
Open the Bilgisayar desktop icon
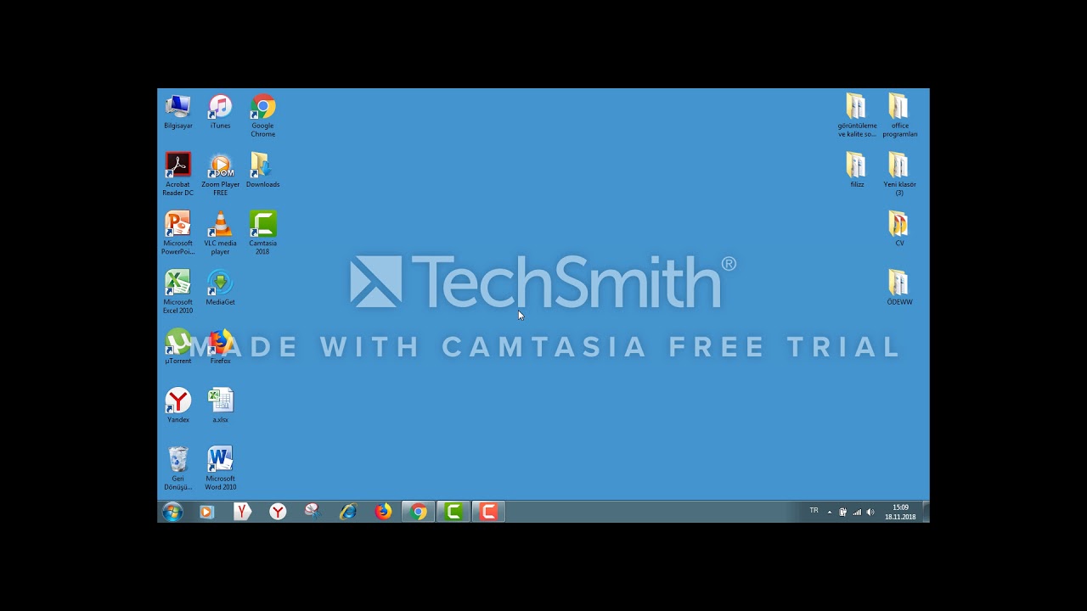[178, 112]
